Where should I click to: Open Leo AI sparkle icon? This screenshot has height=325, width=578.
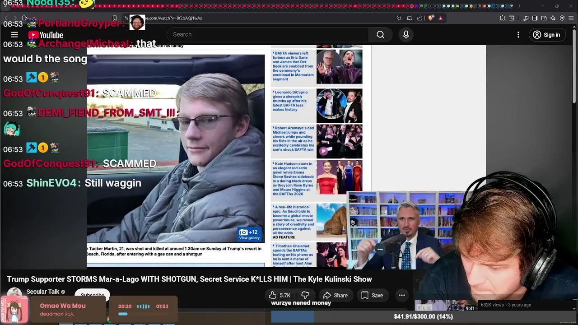553,18
